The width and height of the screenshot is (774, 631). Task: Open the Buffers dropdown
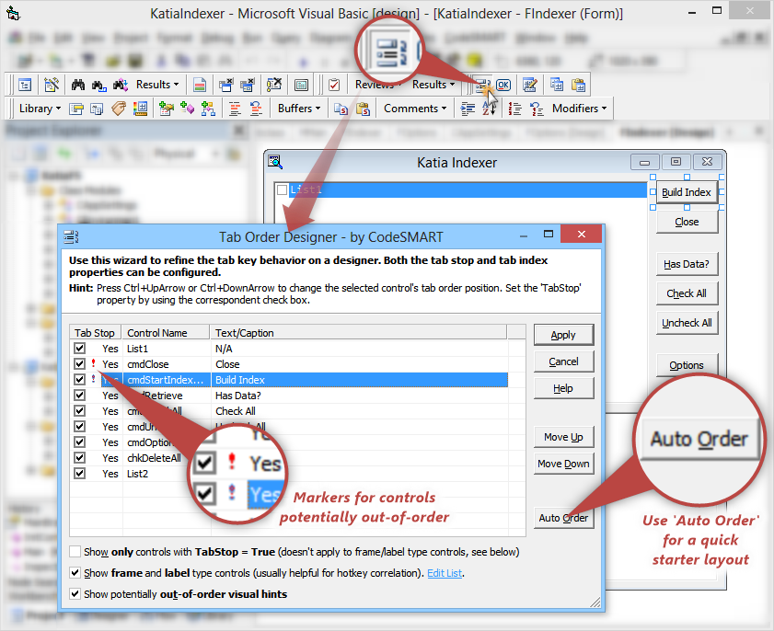coord(298,109)
